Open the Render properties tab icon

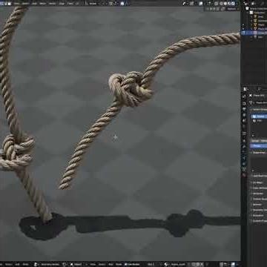pyautogui.click(x=244, y=104)
